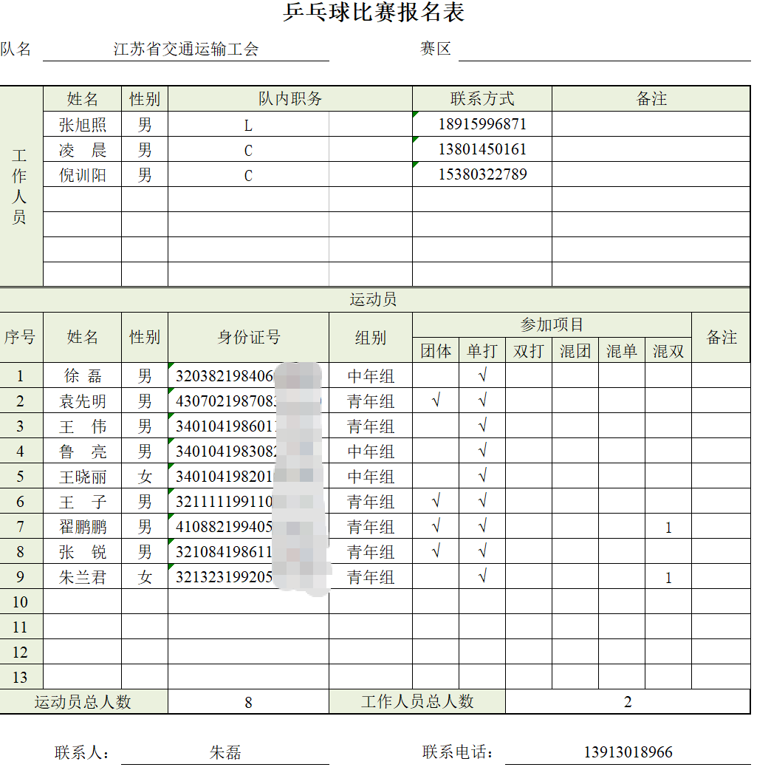Select athlete name 翟鹏鹏
Image resolution: width=771 pixels, height=770 pixels.
pos(83,526)
